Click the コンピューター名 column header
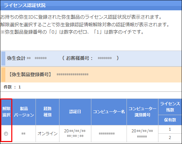This screenshot has width=182, height=144. (109, 112)
